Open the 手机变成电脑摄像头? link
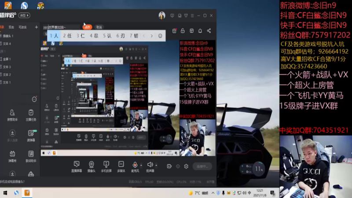 12,182
